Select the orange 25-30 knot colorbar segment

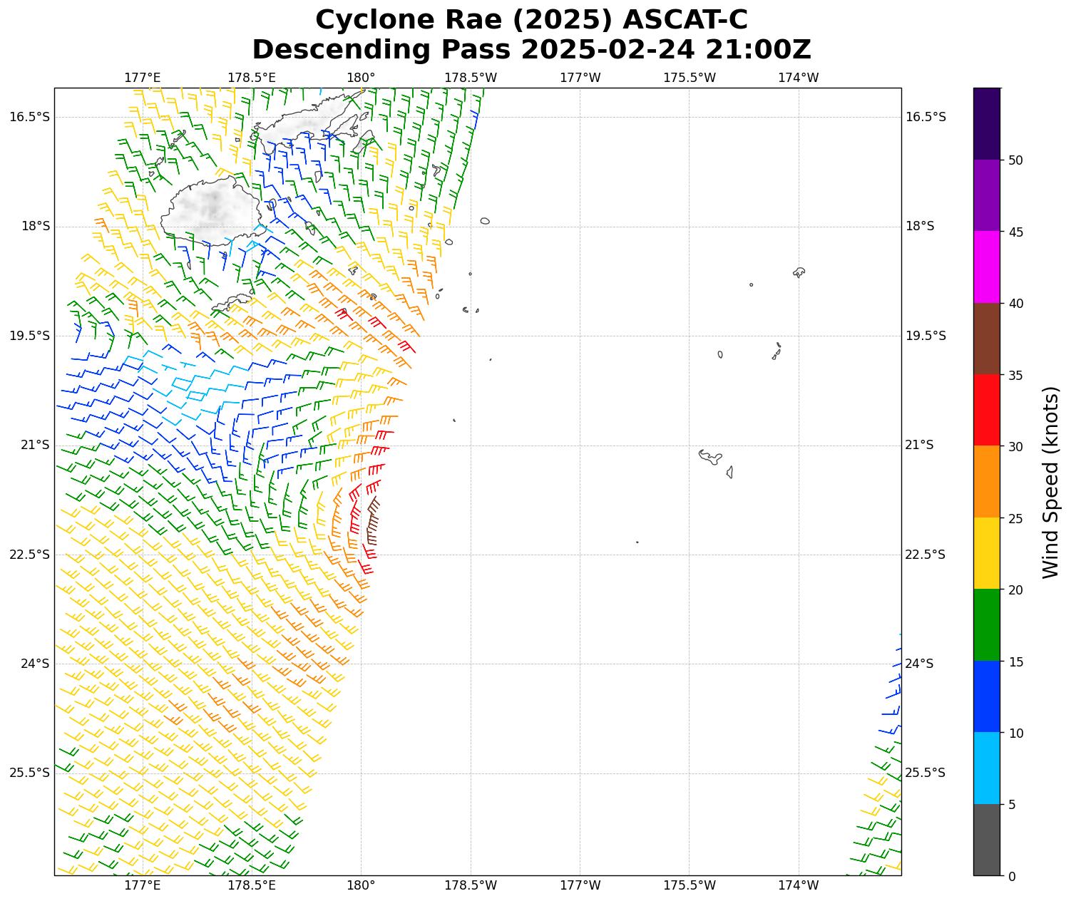click(986, 481)
